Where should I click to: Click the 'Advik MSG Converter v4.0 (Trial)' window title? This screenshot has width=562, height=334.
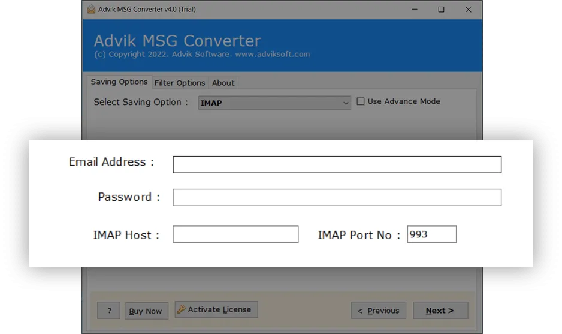[x=147, y=10]
